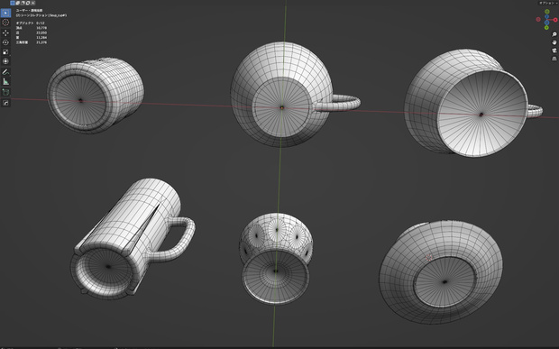This screenshot has width=559, height=349.
Task: Click the hand pan view button
Action: [554, 42]
